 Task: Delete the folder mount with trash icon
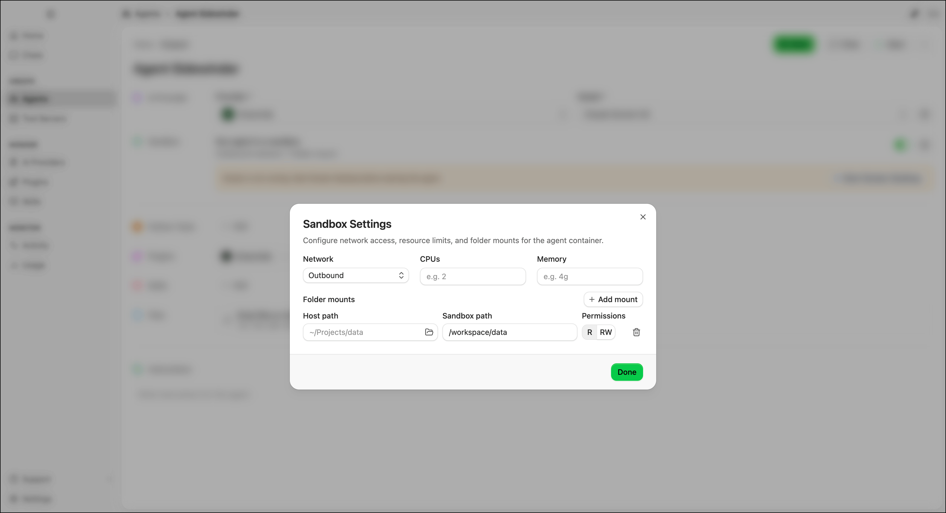[636, 332]
